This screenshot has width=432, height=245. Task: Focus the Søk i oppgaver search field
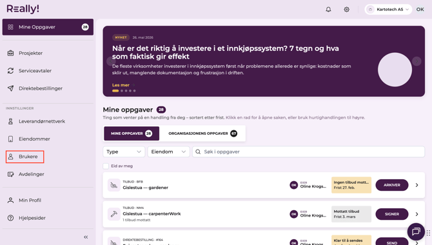309,152
